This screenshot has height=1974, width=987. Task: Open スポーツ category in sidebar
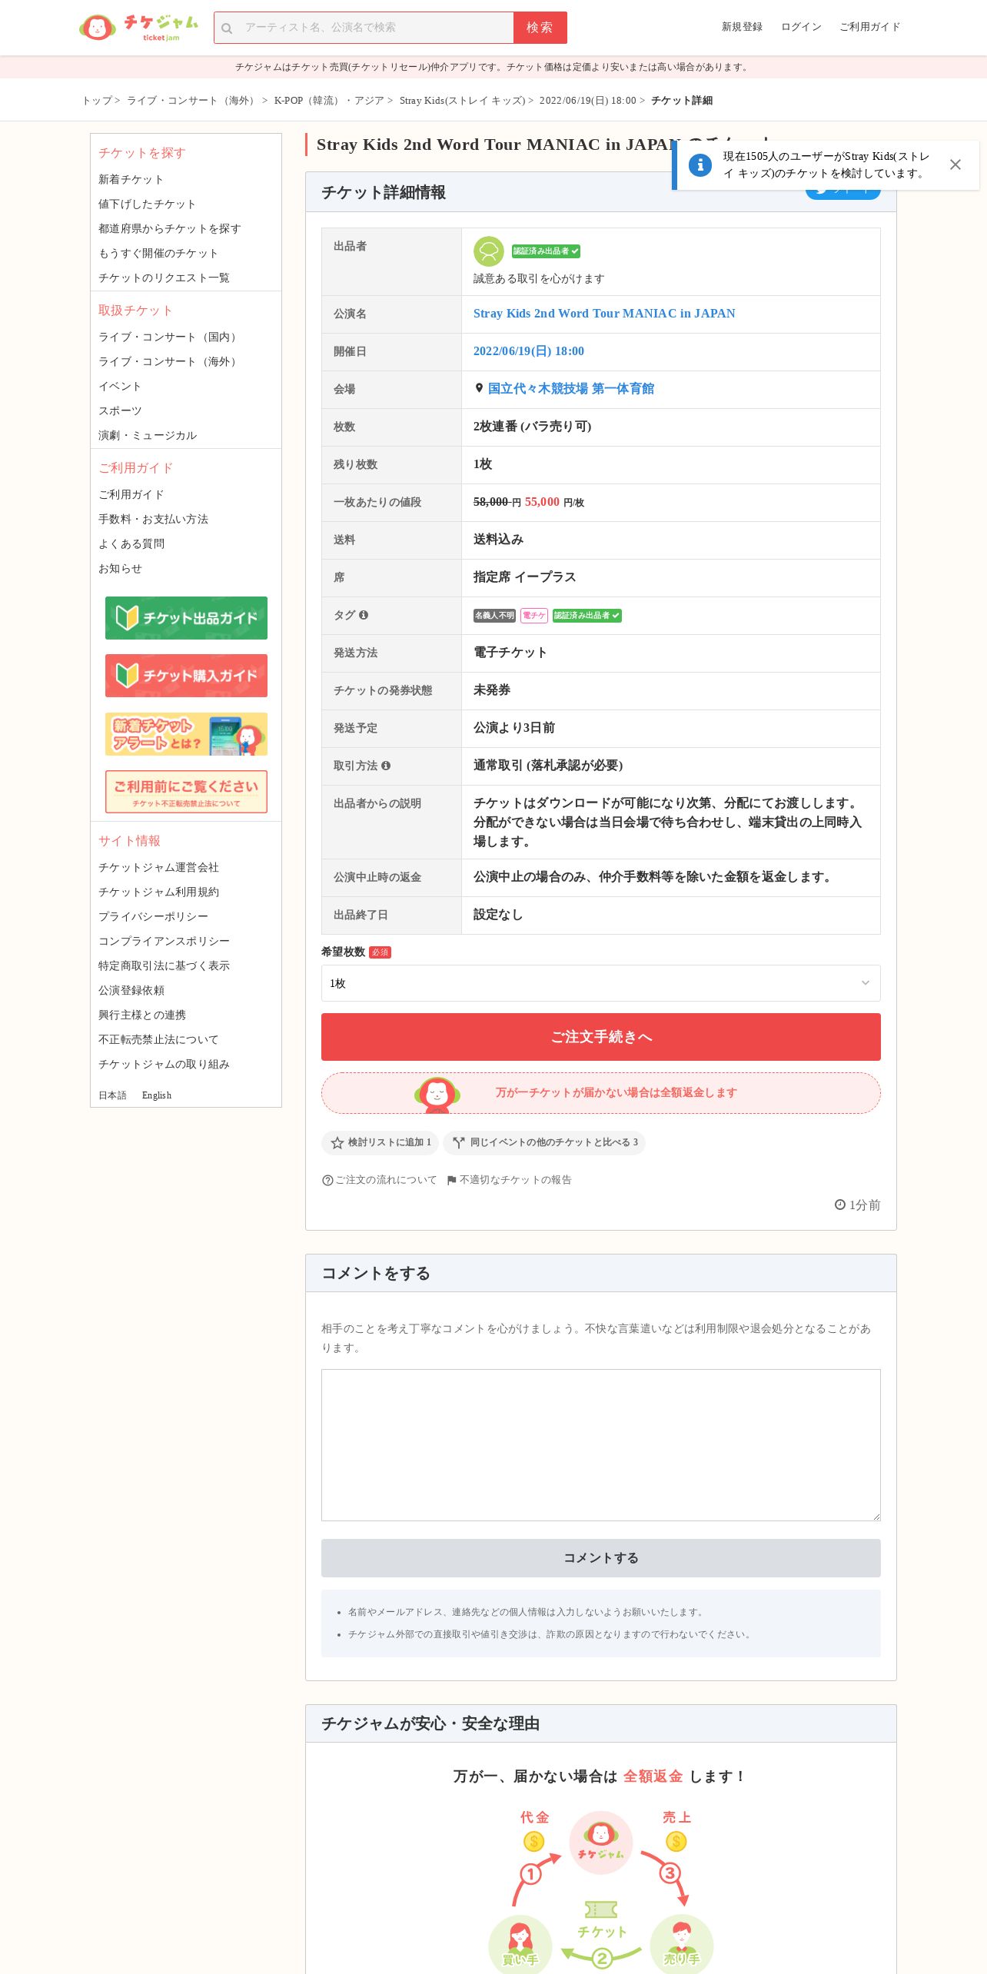120,411
